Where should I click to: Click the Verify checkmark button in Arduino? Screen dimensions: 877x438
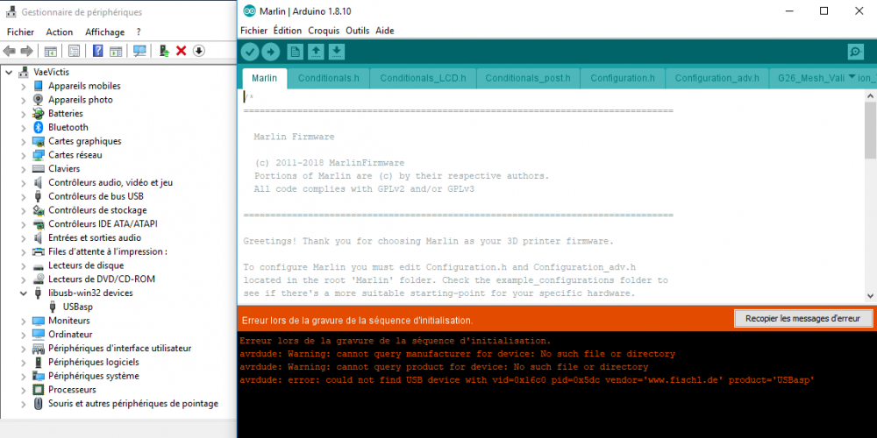(x=250, y=52)
